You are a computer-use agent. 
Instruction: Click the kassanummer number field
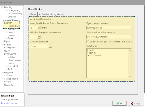pyautogui.click(x=34, y=37)
